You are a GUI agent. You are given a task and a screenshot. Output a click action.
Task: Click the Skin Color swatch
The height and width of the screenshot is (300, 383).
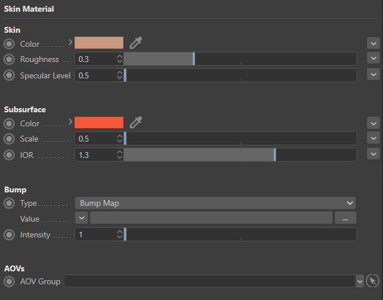coord(99,43)
